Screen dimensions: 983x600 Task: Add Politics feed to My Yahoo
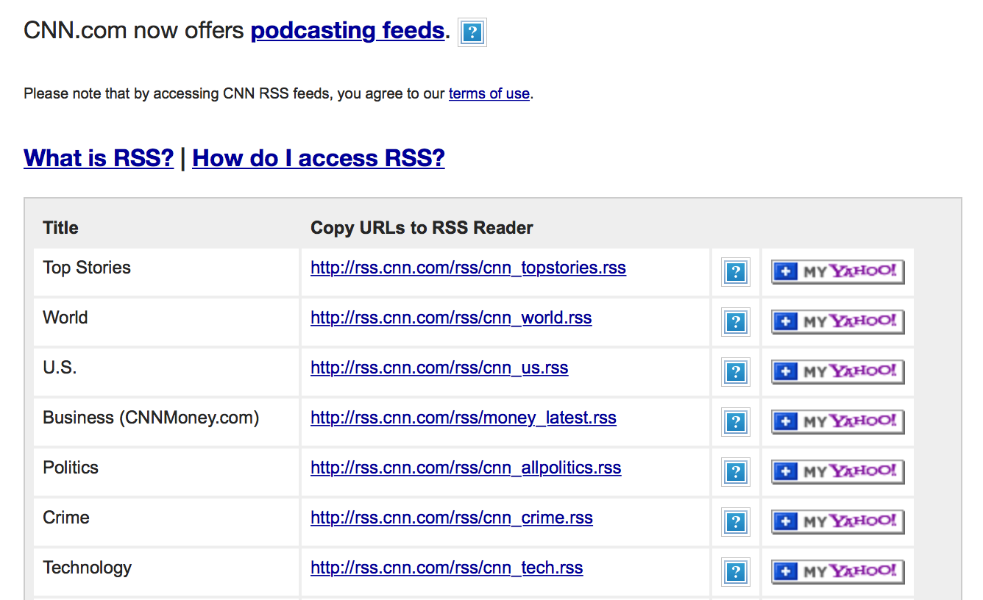[837, 472]
